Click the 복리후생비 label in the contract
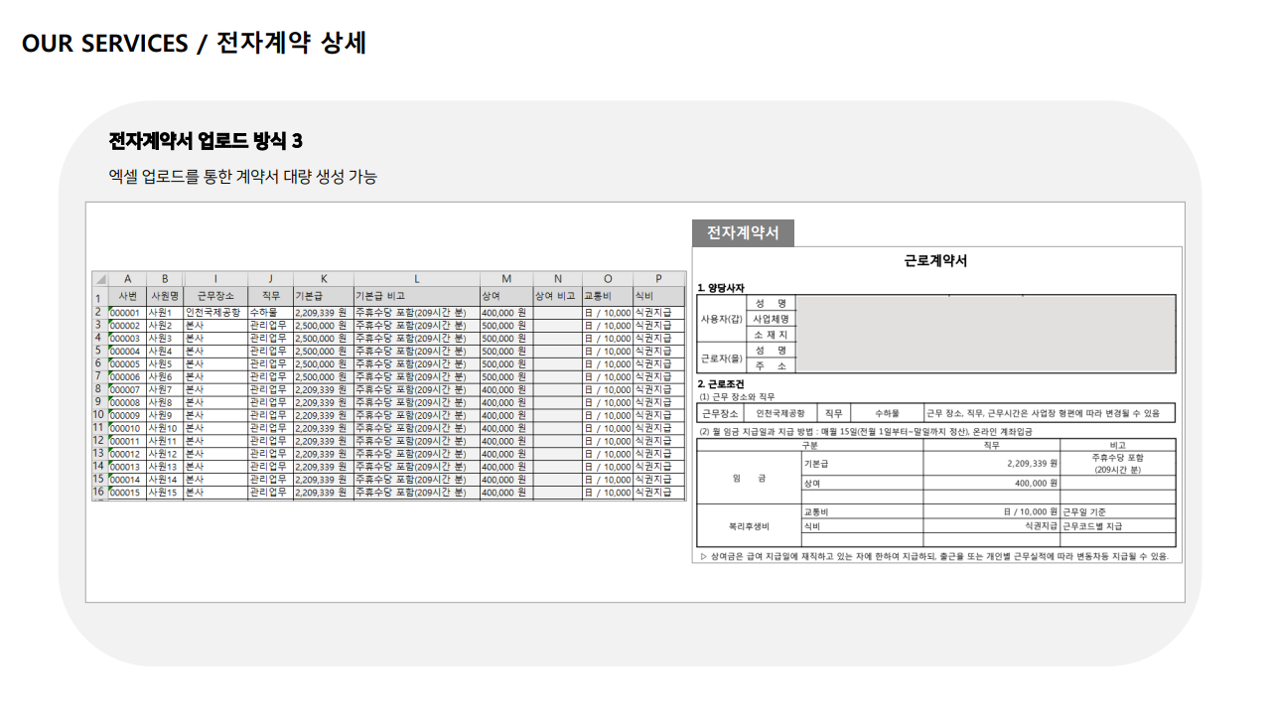The image size is (1271, 715). tap(750, 526)
